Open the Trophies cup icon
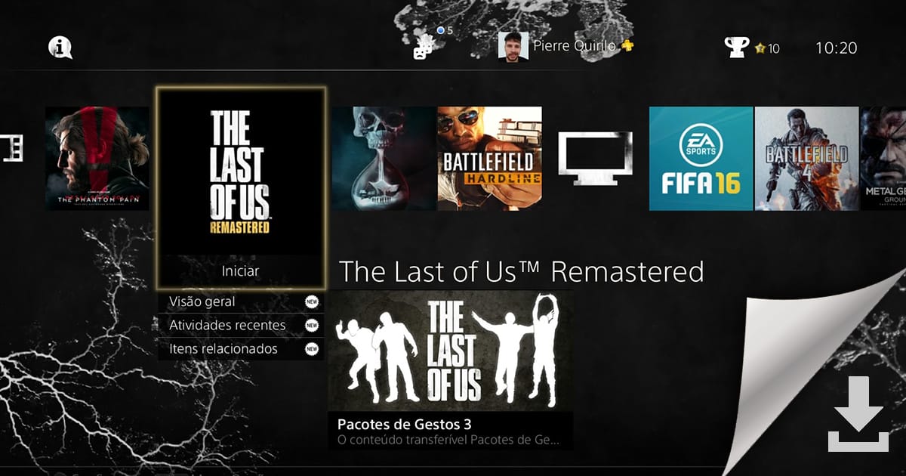This screenshot has height=476, width=906. 737,48
